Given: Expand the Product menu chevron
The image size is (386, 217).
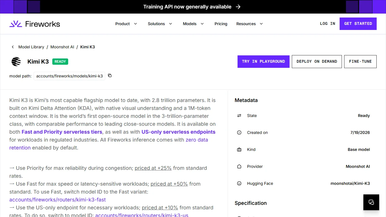Looking at the screenshot, I should pos(135,24).
